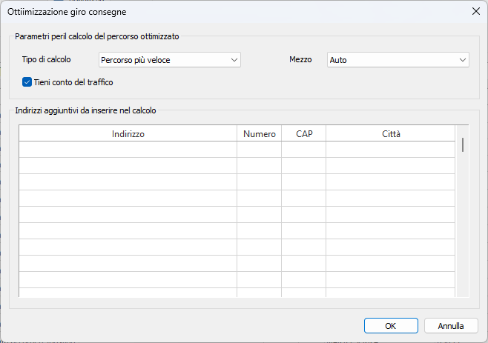Close the Ottimizzazione giro consegne dialog

pyautogui.click(x=475, y=11)
